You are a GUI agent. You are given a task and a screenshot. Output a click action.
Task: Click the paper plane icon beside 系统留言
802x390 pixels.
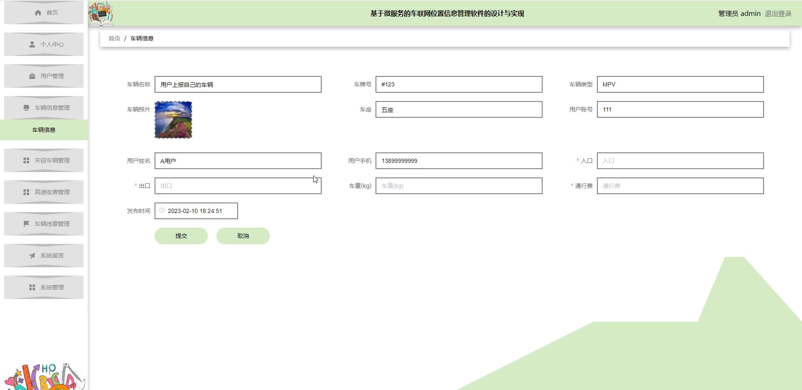[32, 256]
